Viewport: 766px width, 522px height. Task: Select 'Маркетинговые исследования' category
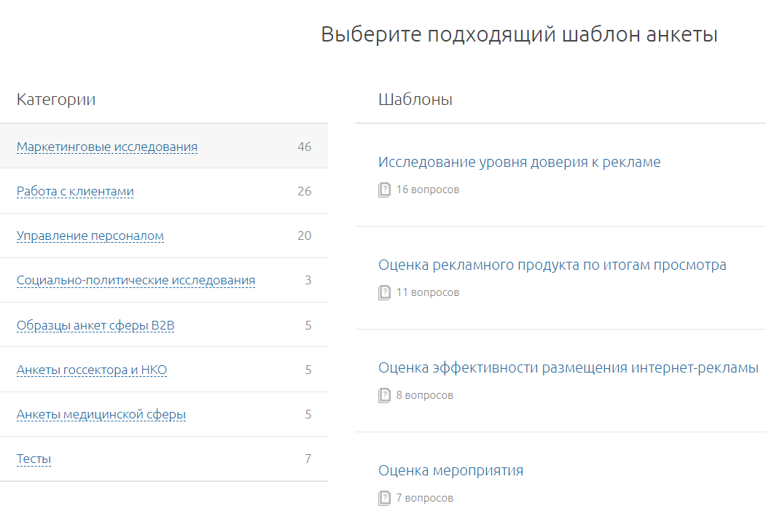coord(107,147)
